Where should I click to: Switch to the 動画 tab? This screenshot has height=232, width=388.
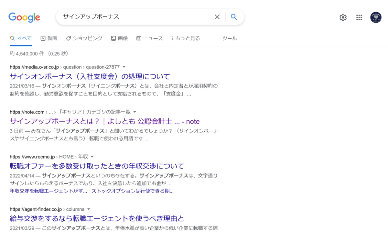point(49,38)
